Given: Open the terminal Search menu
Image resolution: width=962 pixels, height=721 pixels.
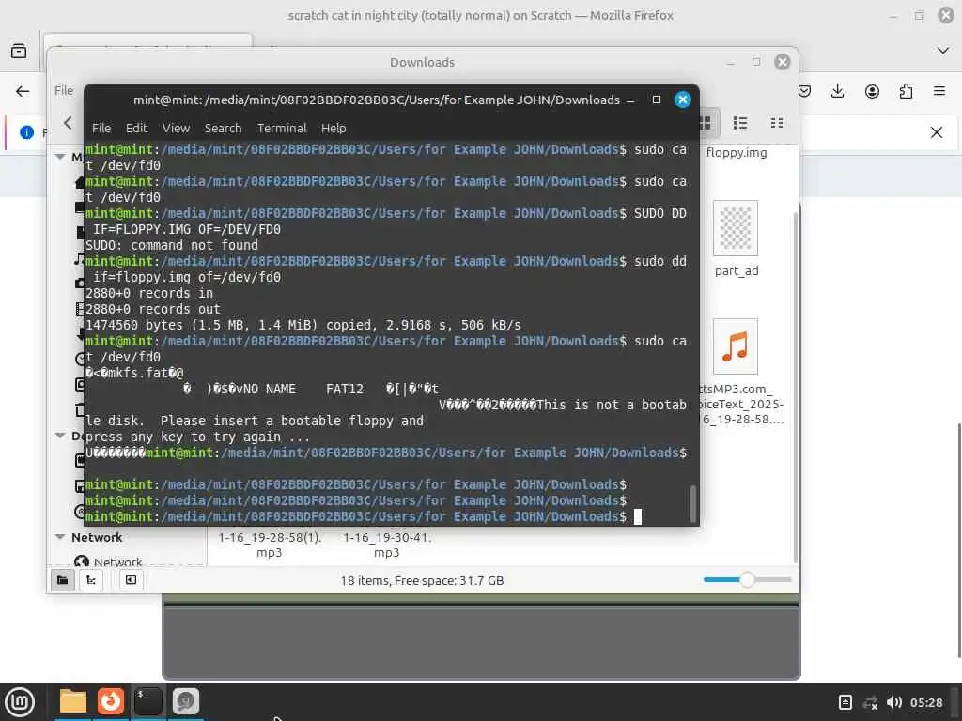Looking at the screenshot, I should pyautogui.click(x=223, y=128).
